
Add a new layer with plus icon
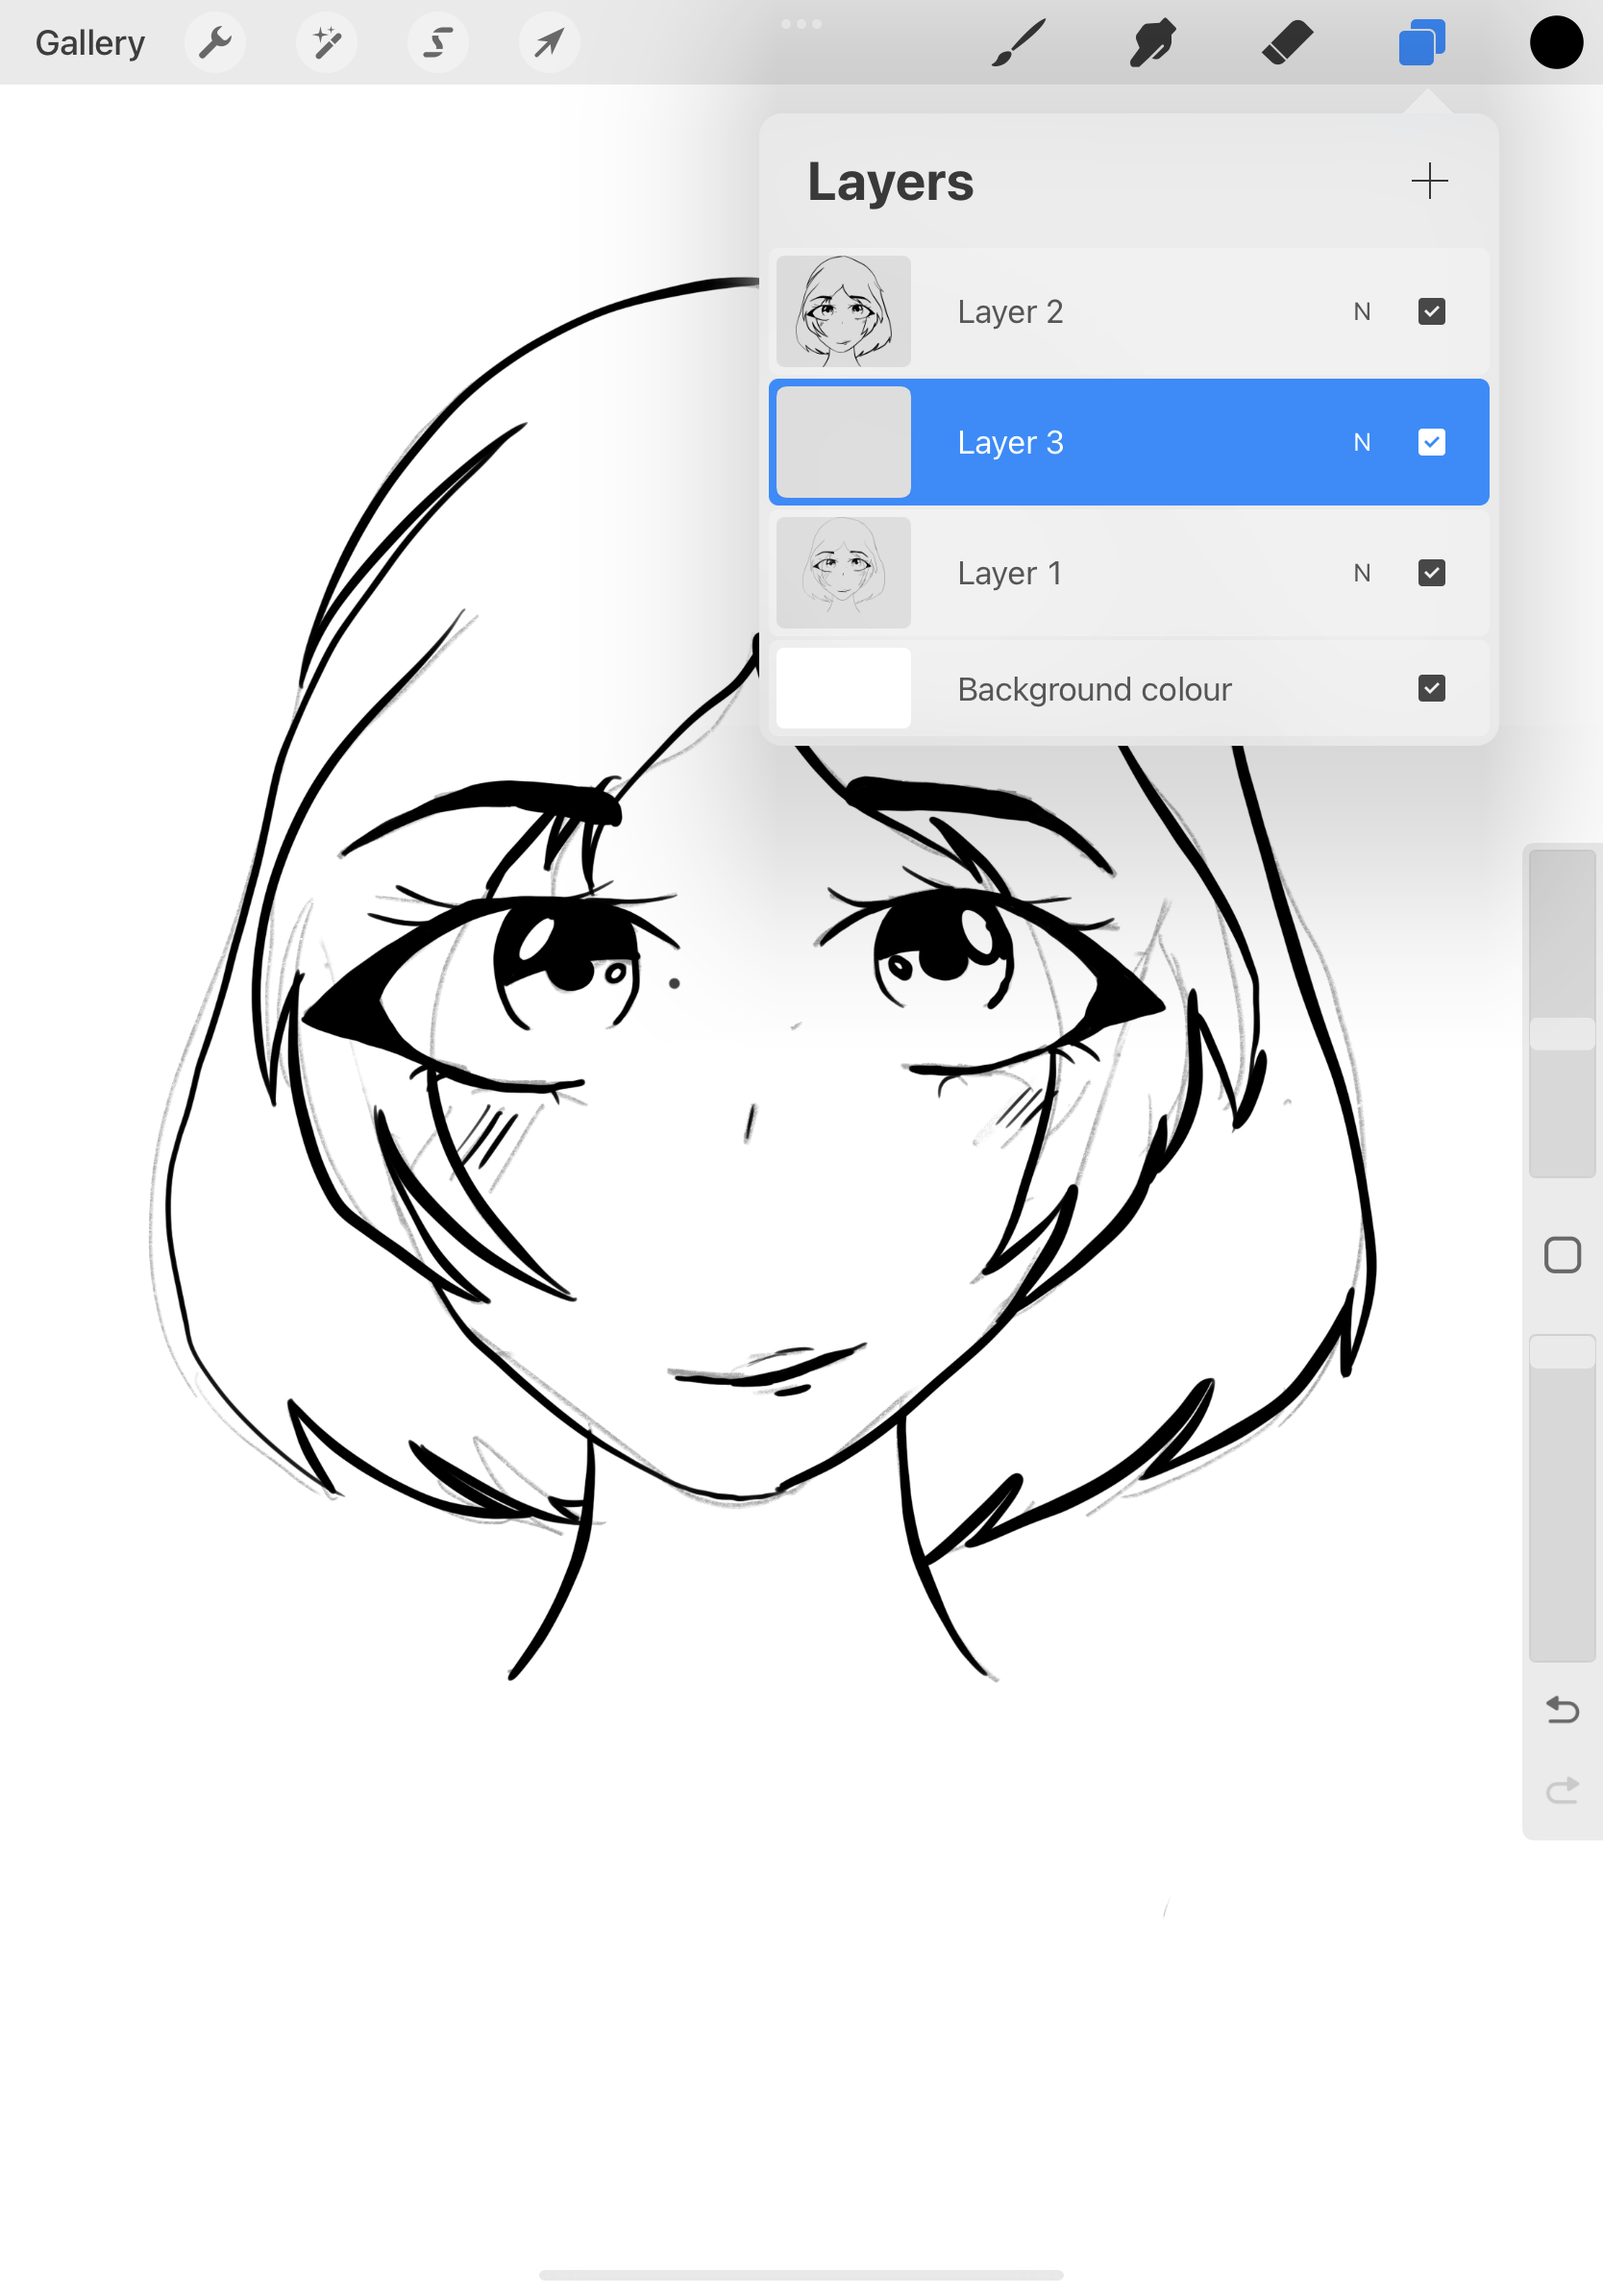(x=1429, y=181)
